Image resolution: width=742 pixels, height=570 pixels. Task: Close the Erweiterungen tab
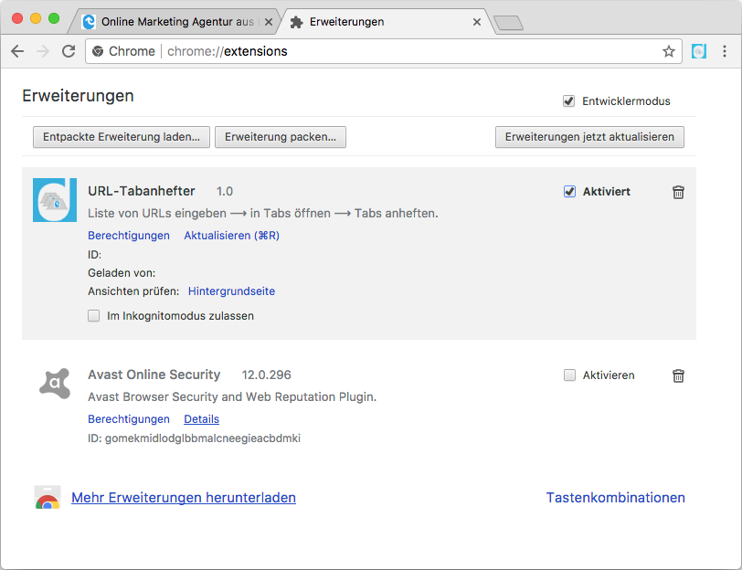pyautogui.click(x=476, y=22)
